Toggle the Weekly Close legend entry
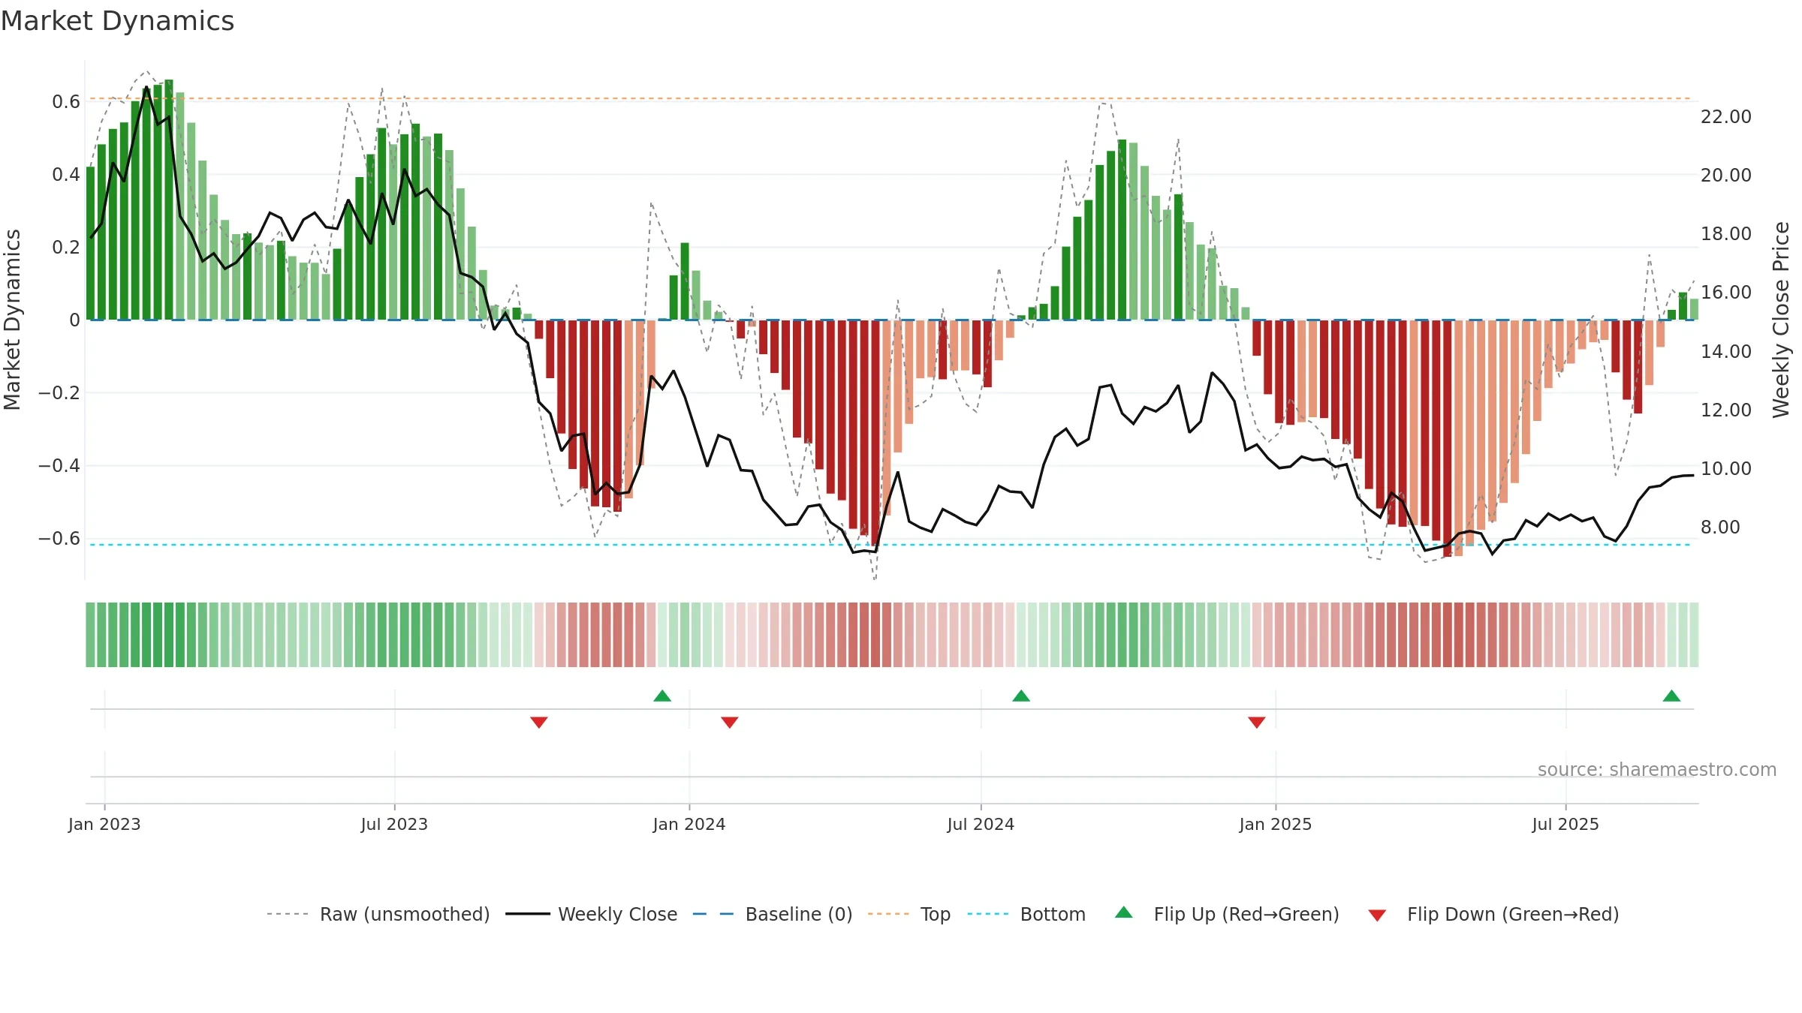 pyautogui.click(x=592, y=914)
